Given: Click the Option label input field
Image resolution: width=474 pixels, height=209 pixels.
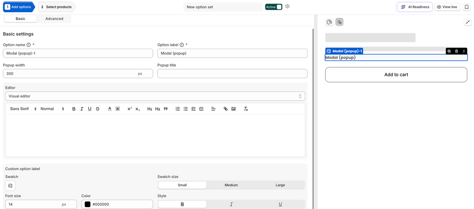Looking at the screenshot, I should pyautogui.click(x=232, y=53).
